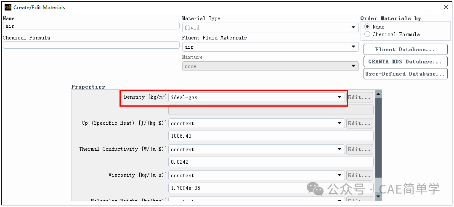Click the Density [kg/m³] label
Screen dimensions: 454x207
[x=145, y=97]
